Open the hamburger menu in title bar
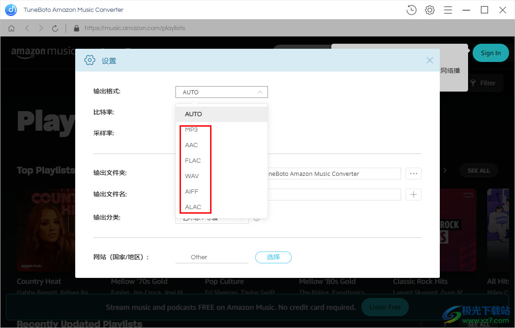The width and height of the screenshot is (515, 328). pyautogui.click(x=448, y=10)
